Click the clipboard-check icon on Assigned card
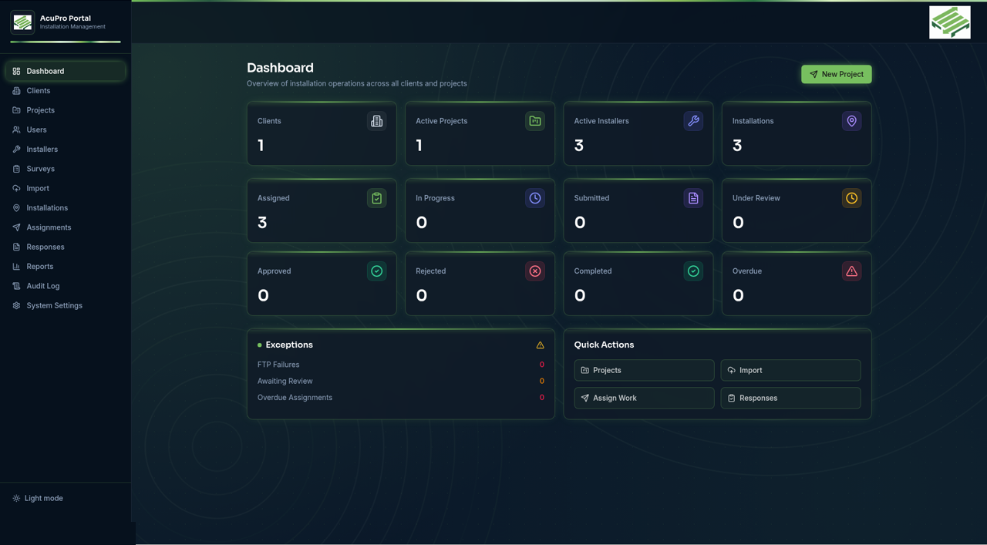The width and height of the screenshot is (987, 545). tap(376, 198)
